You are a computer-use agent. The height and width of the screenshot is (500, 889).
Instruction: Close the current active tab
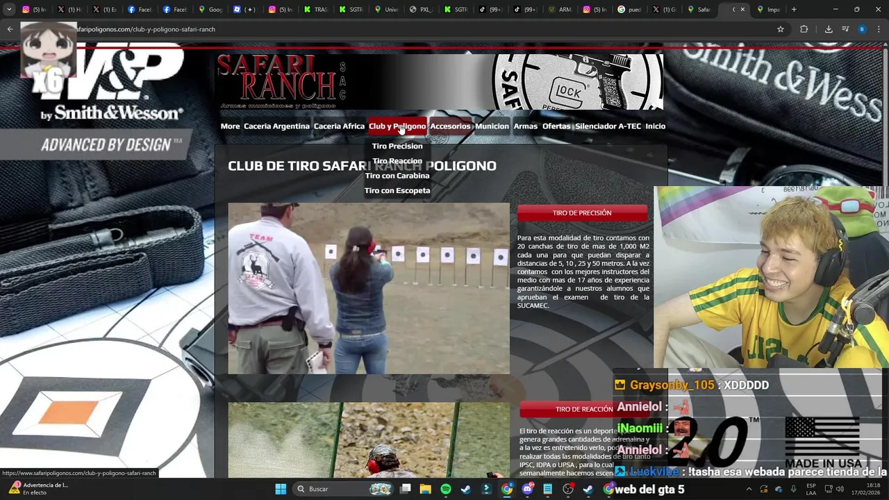pyautogui.click(x=742, y=10)
